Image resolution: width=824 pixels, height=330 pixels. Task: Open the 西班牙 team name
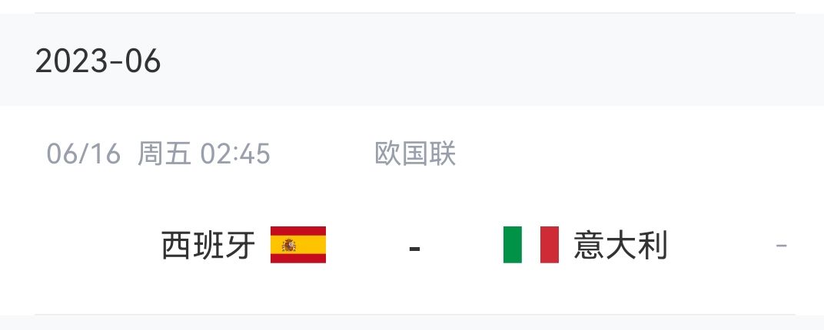tap(208, 246)
